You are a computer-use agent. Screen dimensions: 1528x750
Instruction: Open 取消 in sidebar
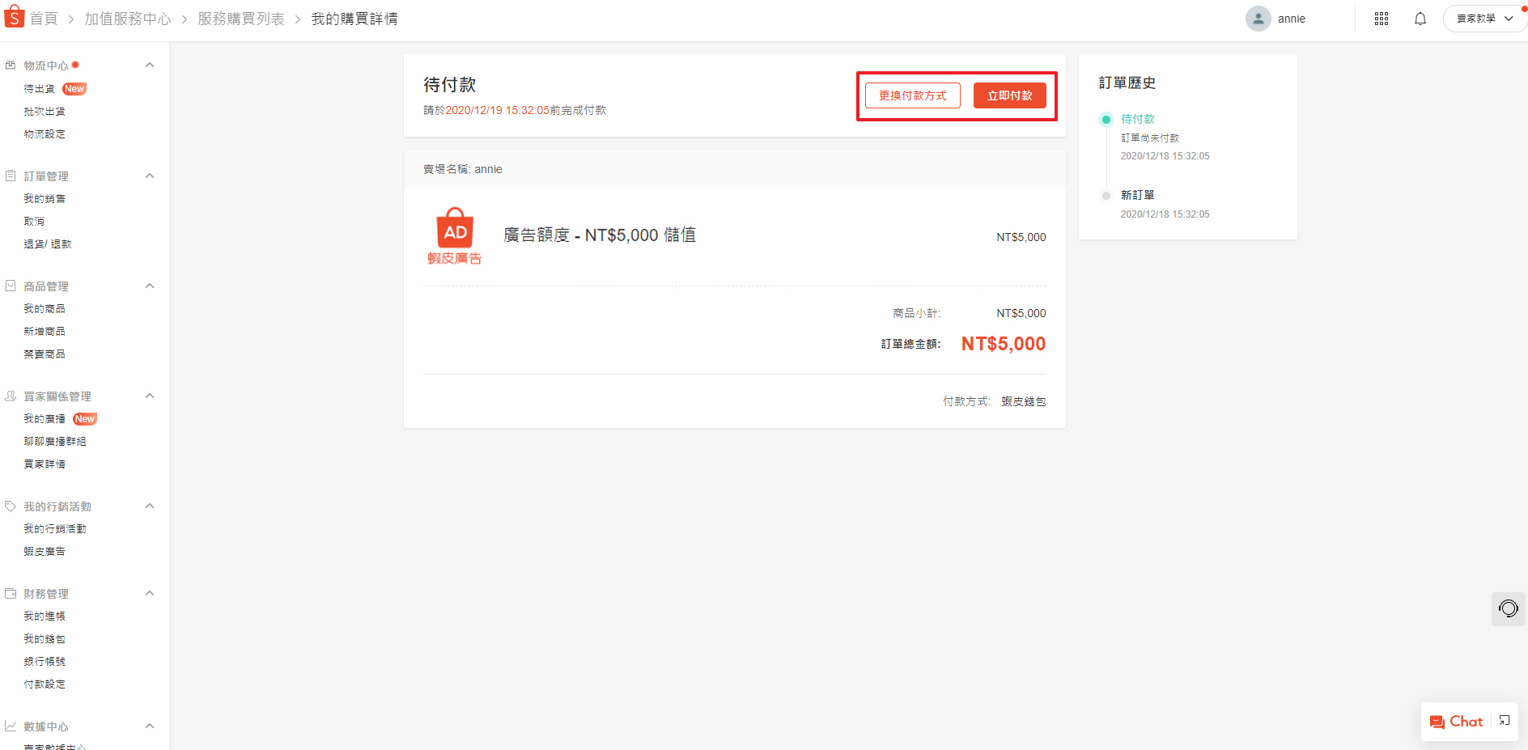[34, 222]
